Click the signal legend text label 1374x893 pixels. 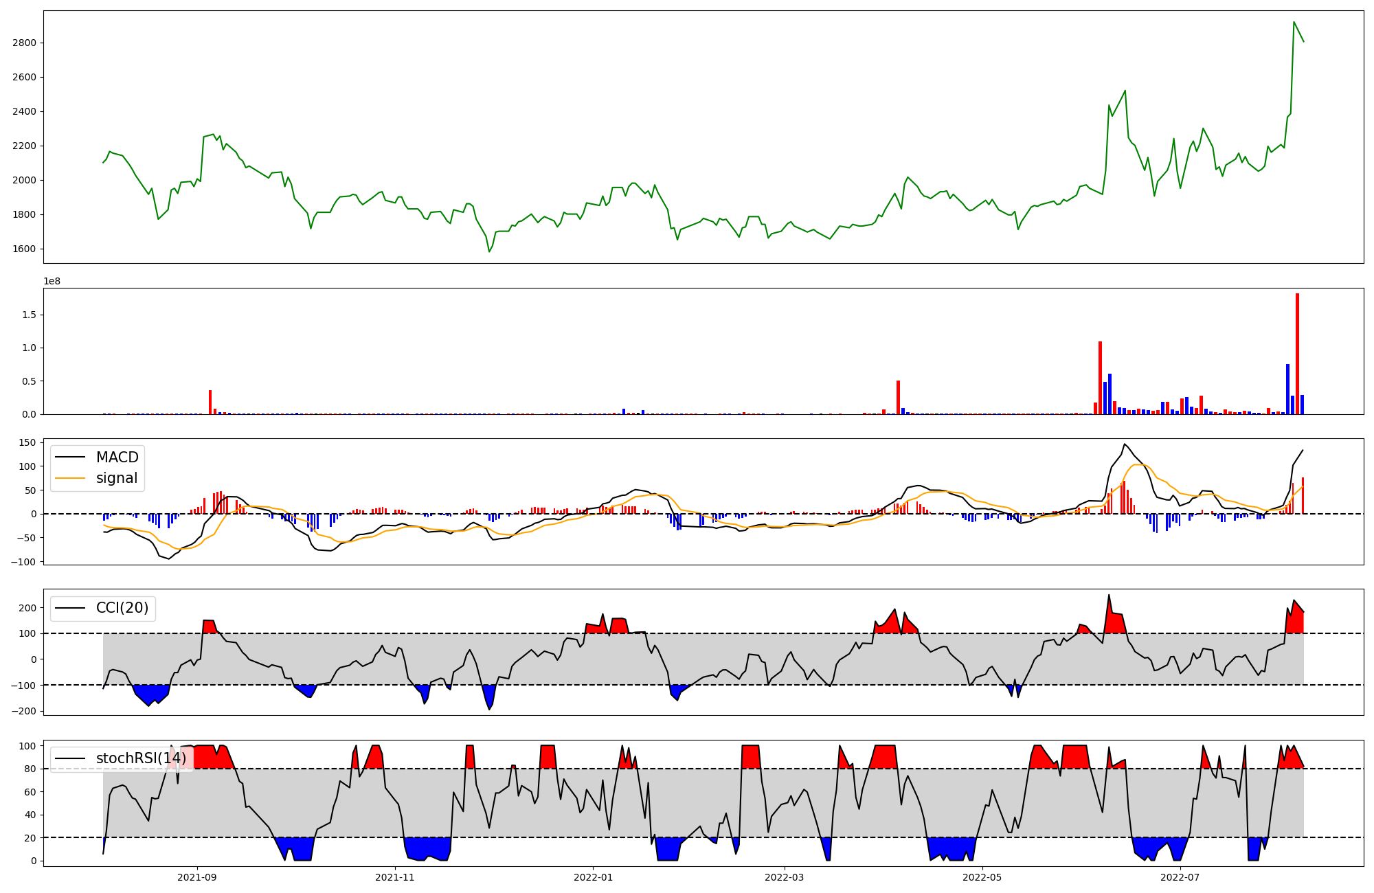(117, 478)
